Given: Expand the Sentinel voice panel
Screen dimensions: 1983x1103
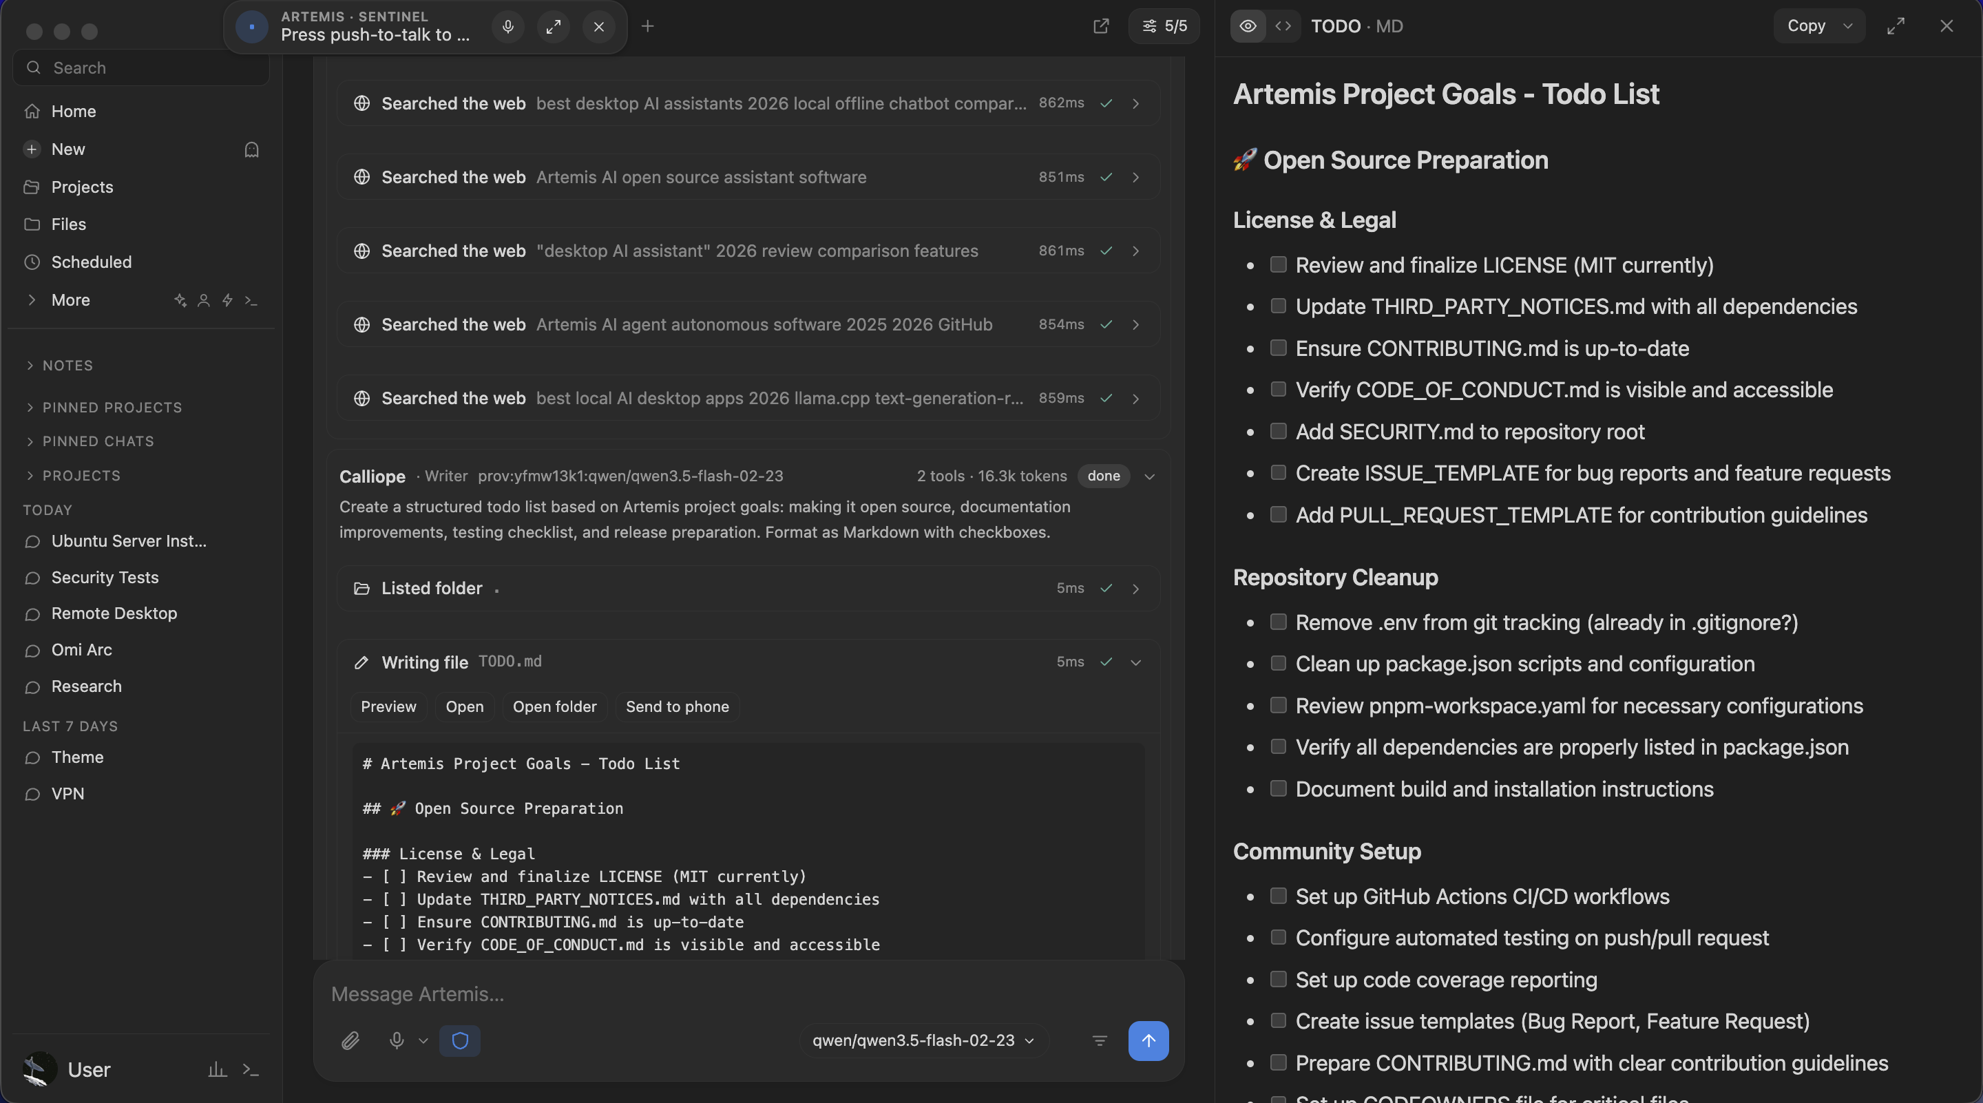Looking at the screenshot, I should [x=554, y=27].
